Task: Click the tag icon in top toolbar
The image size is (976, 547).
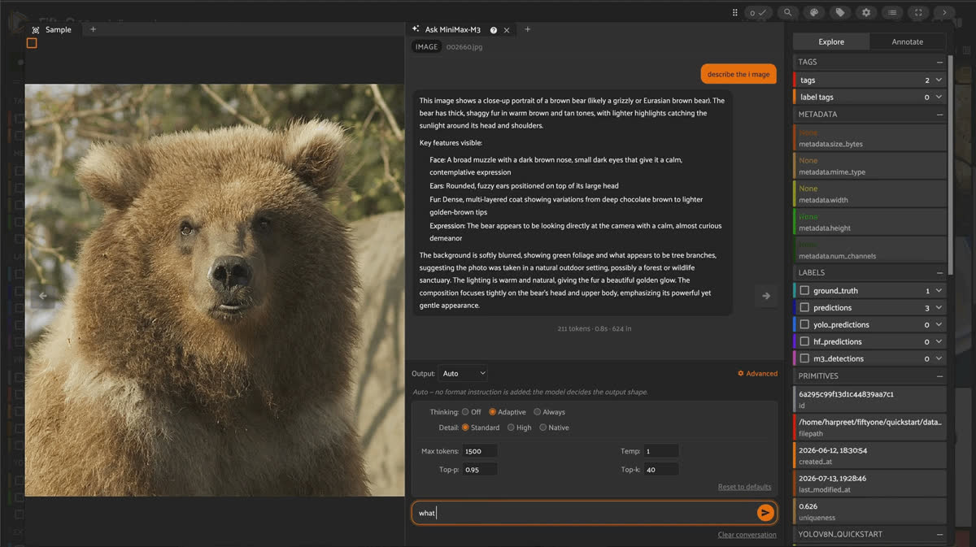Action: (x=839, y=12)
